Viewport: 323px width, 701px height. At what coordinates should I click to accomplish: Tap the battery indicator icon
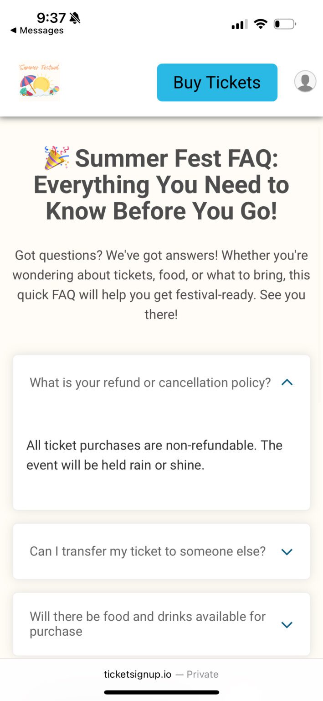tap(284, 24)
